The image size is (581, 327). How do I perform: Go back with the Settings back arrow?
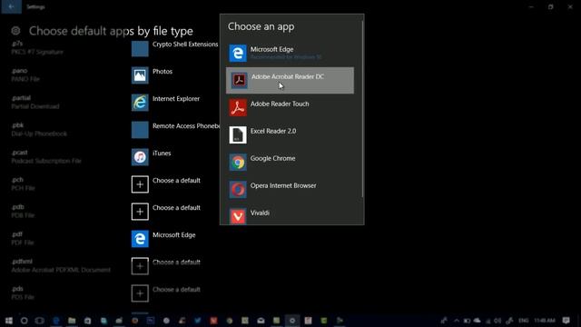[11, 6]
